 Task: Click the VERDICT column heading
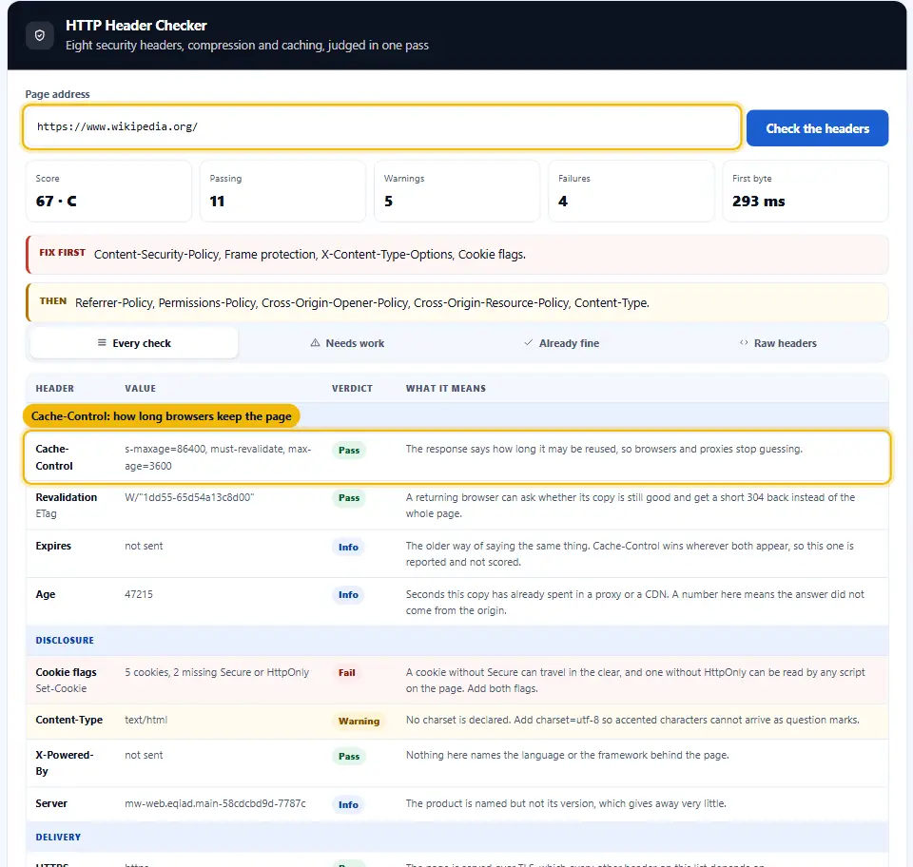coord(352,388)
